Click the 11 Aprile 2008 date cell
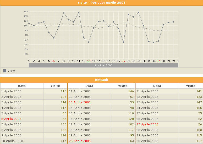 pyautogui.click(x=89, y=91)
